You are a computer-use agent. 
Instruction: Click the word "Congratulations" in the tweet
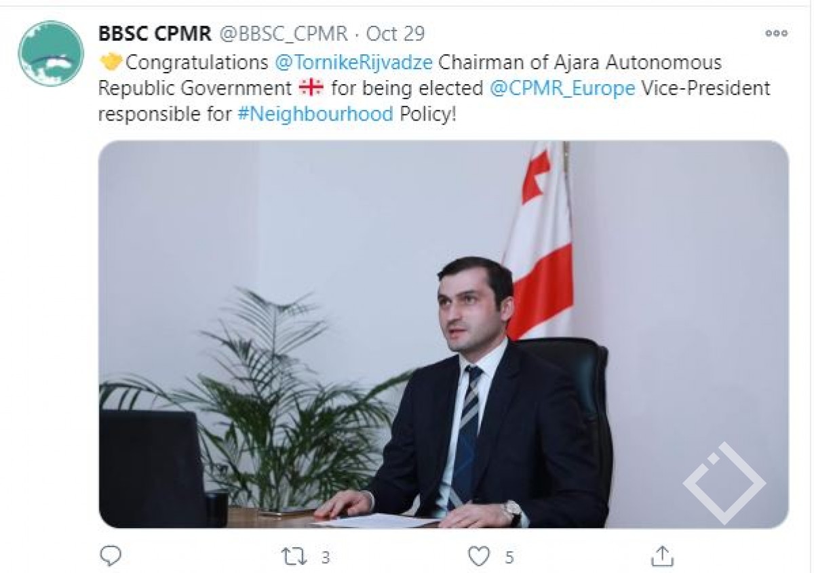(x=197, y=63)
